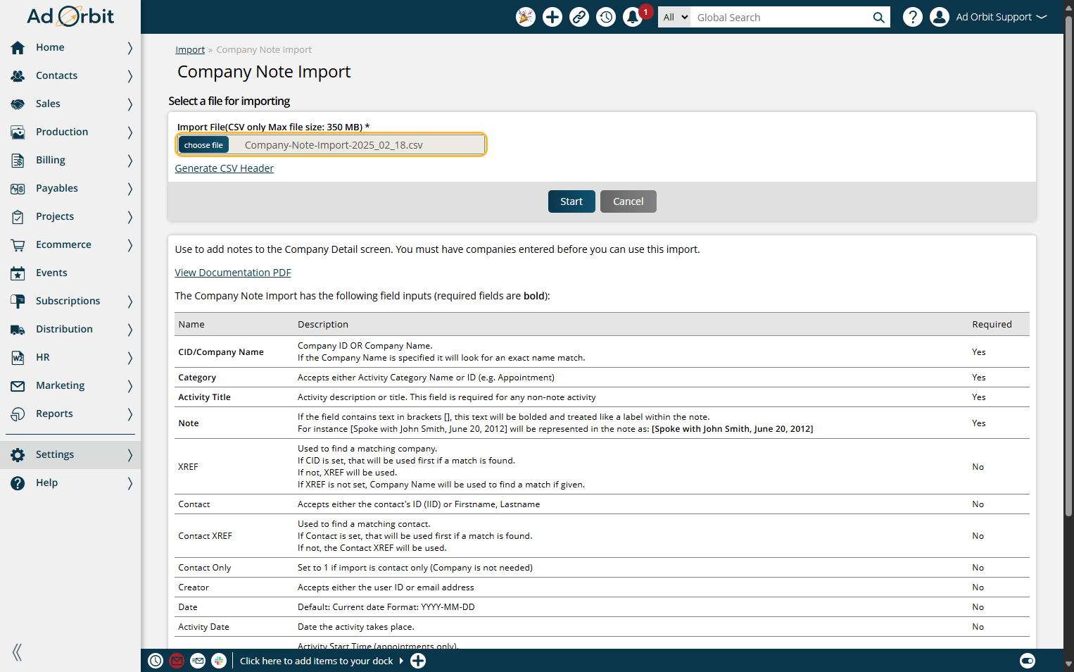The image size is (1074, 672).
Task: Click the Distribution truck icon in sidebar
Action: pos(18,329)
